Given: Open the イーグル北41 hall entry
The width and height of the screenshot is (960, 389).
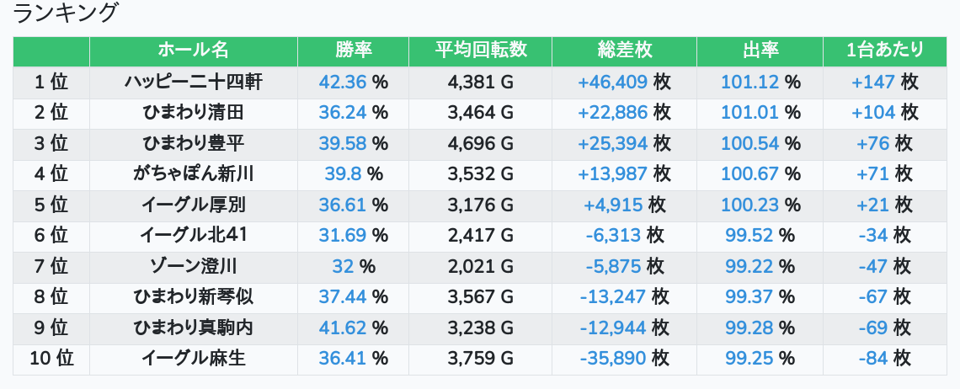Looking at the screenshot, I should (193, 236).
